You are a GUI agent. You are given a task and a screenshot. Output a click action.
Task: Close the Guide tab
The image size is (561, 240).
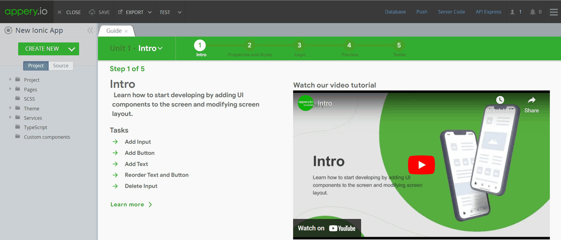click(126, 31)
